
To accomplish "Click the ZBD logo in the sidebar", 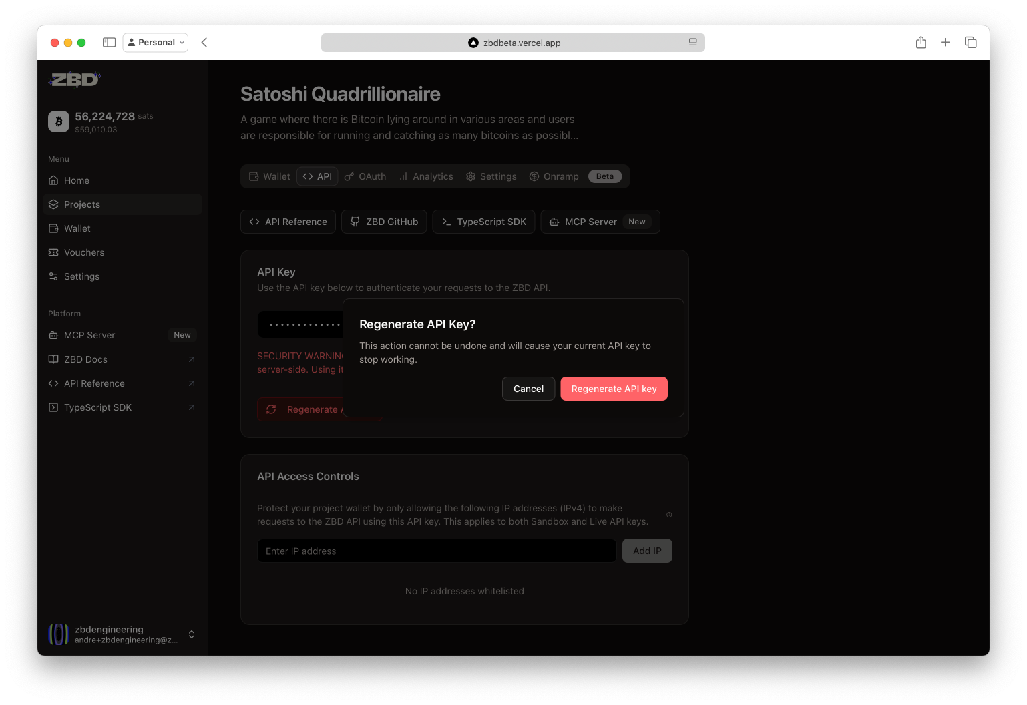I will pyautogui.click(x=74, y=79).
